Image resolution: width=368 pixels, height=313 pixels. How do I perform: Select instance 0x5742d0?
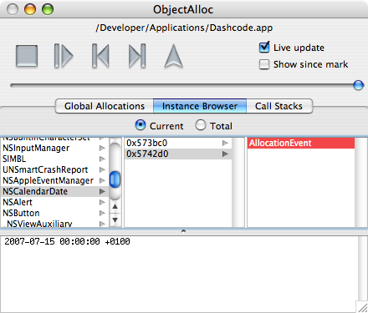178,154
